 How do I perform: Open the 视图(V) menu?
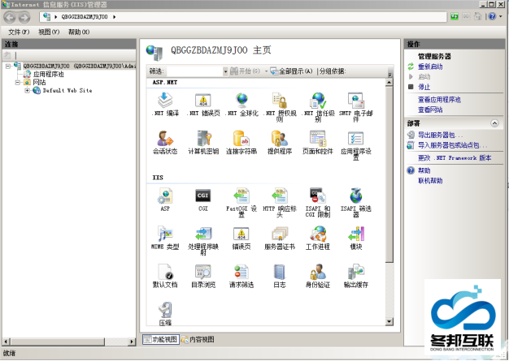[x=49, y=32]
